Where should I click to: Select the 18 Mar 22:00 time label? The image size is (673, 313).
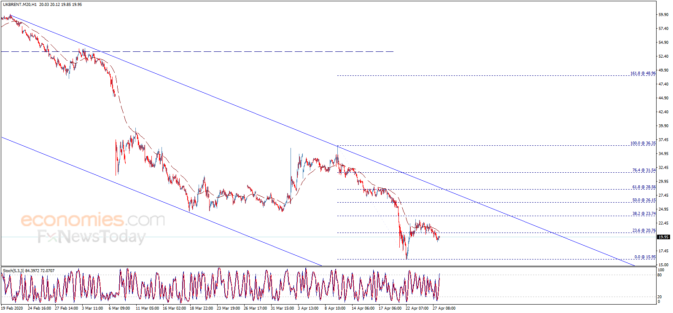201,308
